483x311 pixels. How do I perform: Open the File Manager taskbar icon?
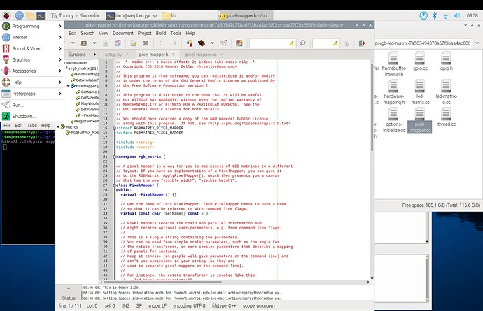(30, 15)
